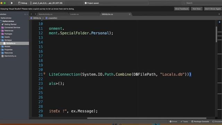Click ex.Message on line 29

pos(82,111)
